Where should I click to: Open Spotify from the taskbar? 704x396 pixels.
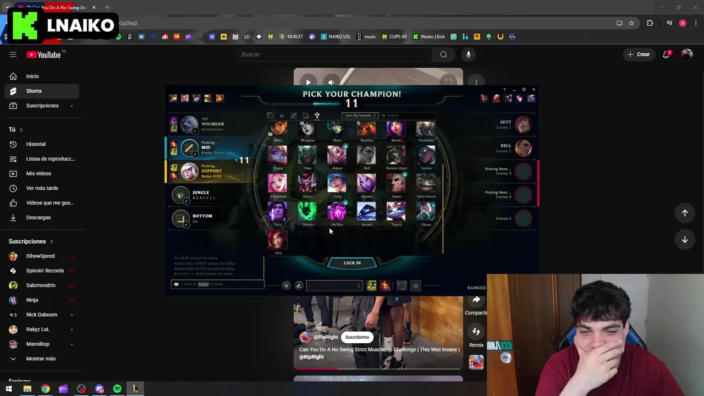point(117,389)
